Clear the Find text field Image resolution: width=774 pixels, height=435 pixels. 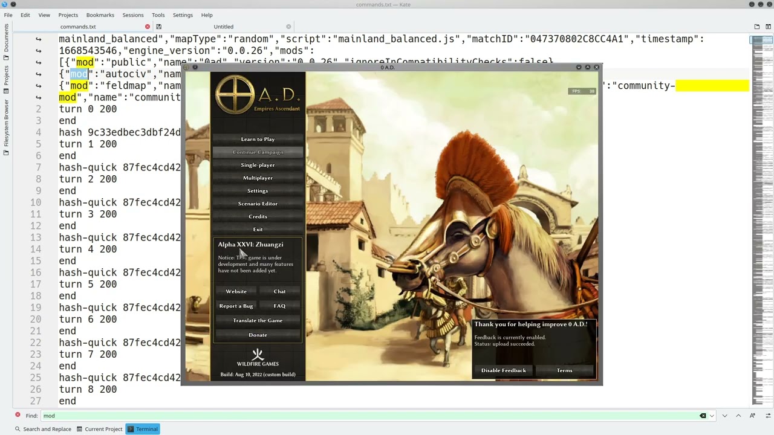click(703, 416)
